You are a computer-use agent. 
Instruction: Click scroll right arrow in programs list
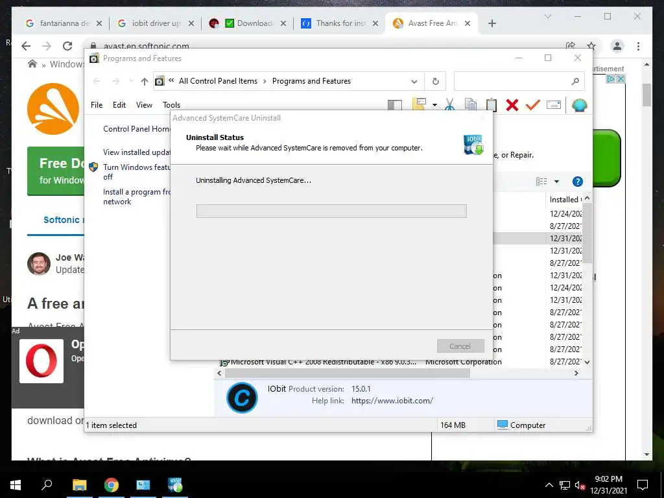(576, 373)
